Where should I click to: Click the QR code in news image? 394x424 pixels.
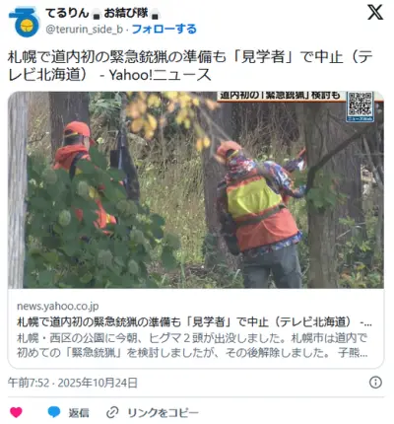tap(360, 106)
